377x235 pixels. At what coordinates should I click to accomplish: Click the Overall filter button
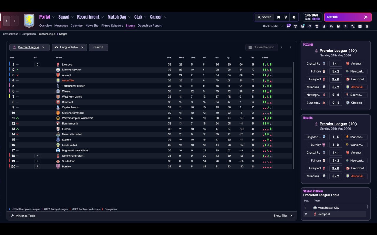pos(98,47)
